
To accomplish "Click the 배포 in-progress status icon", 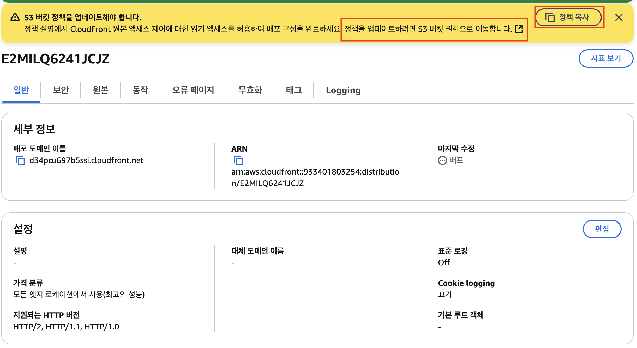I will point(442,160).
